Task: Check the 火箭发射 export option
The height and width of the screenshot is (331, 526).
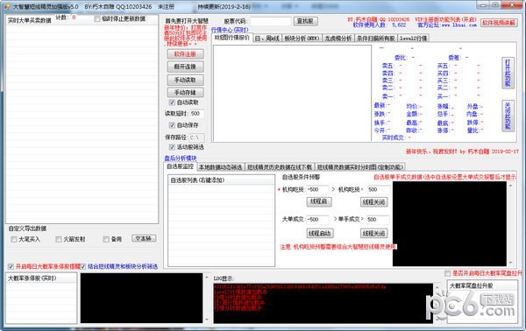Action: tap(59, 239)
